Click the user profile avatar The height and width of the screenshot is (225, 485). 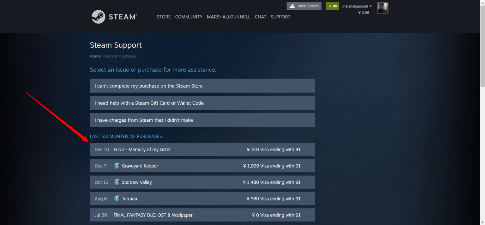tap(382, 8)
